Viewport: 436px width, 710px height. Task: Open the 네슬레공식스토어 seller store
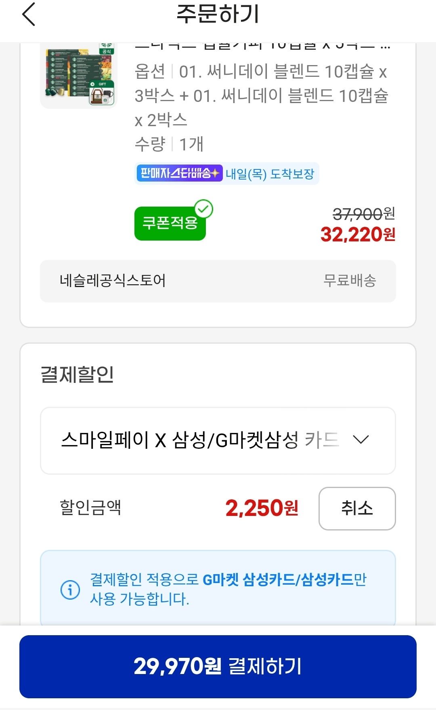113,281
